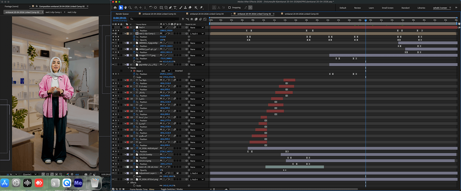
Task: Open viewer resolution dropdown (Quarter)
Action: tap(30, 174)
